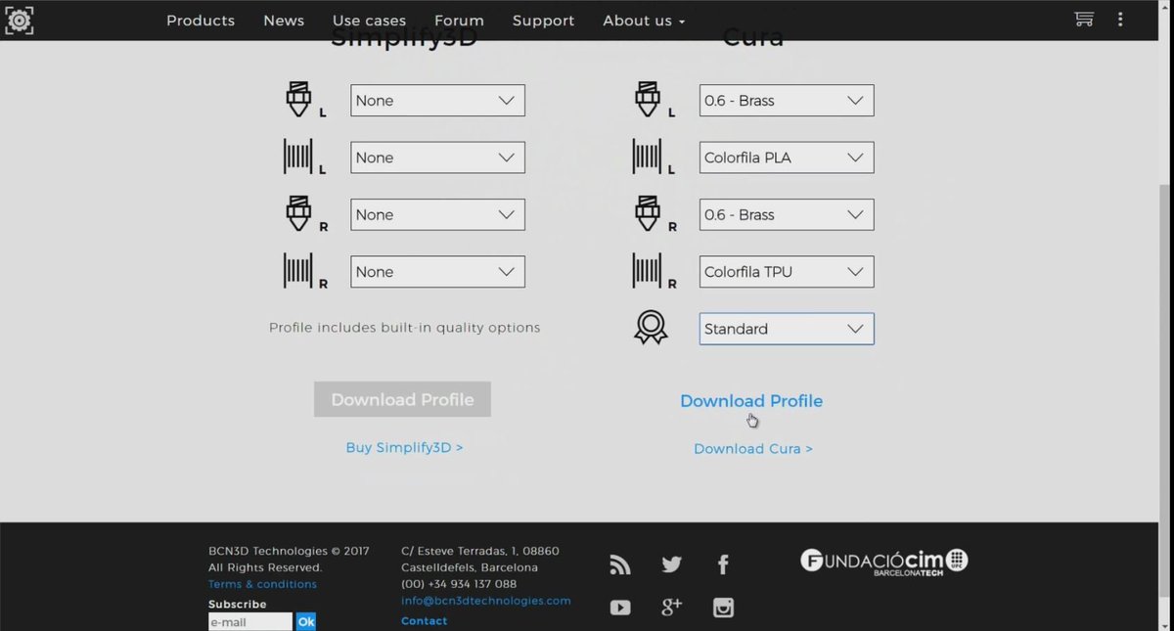The image size is (1174, 631).
Task: Open the Colorfila TPU dropdown
Action: (787, 272)
